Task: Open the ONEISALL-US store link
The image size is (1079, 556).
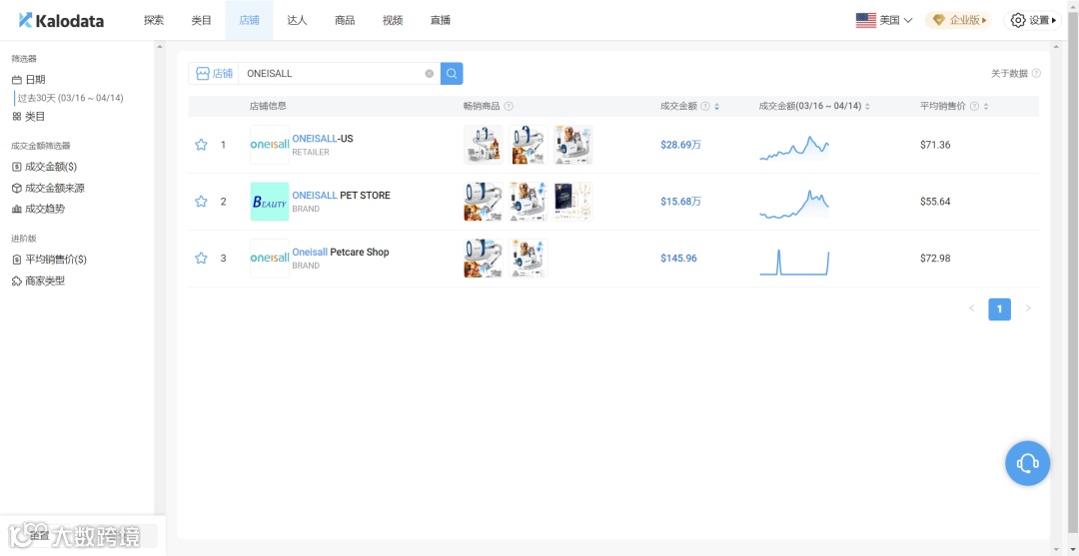Action: 322,138
